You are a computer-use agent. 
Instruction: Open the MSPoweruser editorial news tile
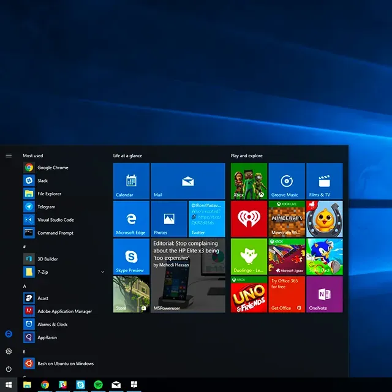(188, 275)
